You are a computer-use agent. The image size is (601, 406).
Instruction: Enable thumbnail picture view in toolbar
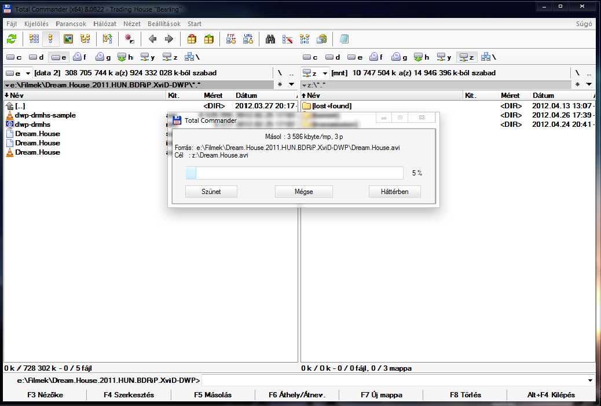click(x=68, y=39)
